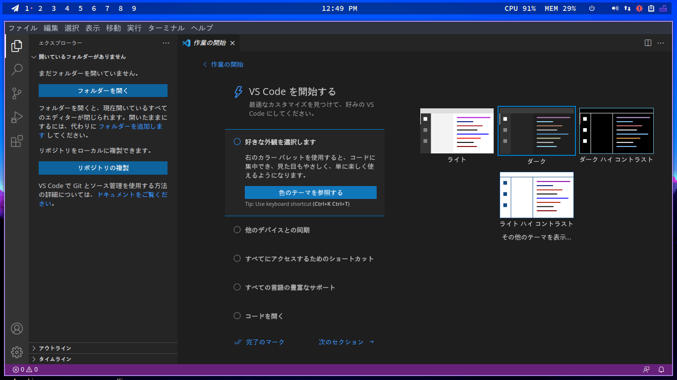The height and width of the screenshot is (380, 677).
Task: Click the MEM 29% indicator
Action: click(x=560, y=8)
